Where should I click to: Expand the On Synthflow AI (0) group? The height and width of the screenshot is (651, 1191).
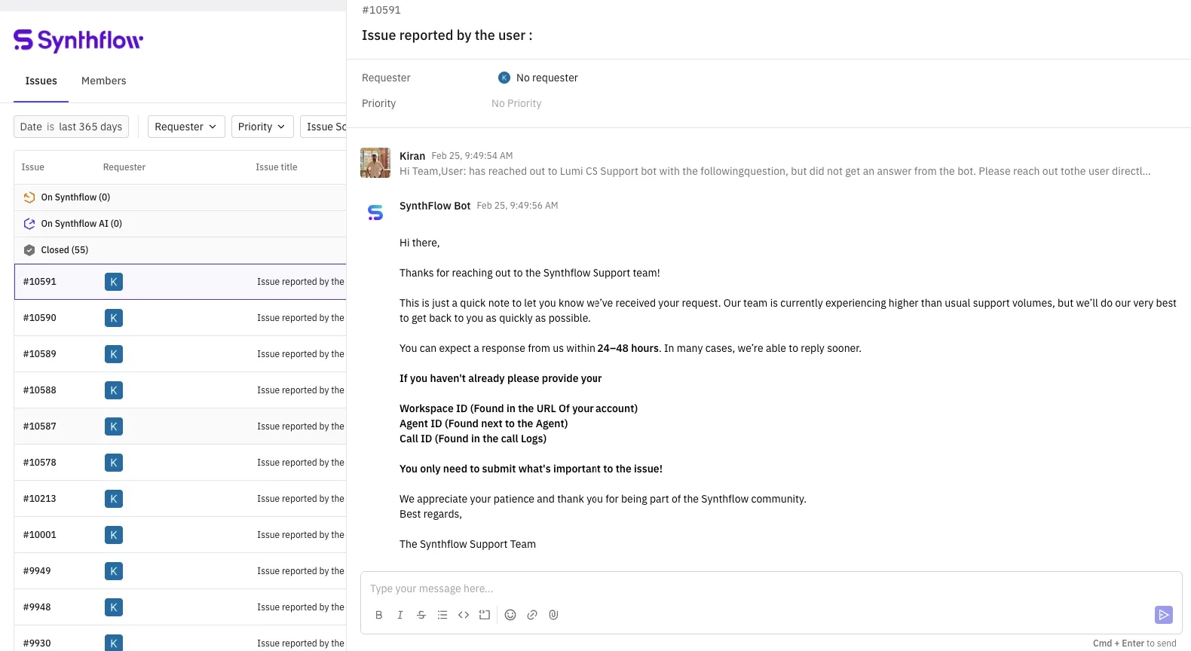pos(180,224)
